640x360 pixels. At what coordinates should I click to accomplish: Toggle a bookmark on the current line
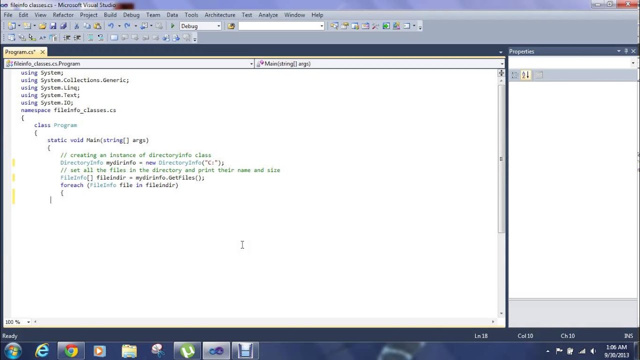114,37
